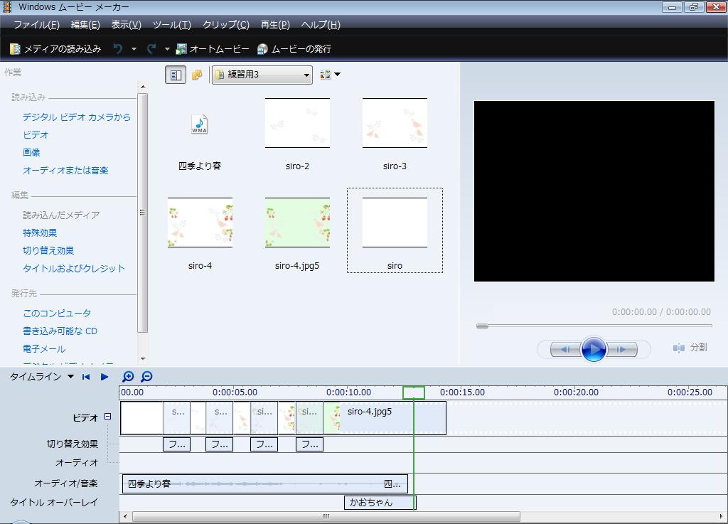Image resolution: width=728 pixels, height=524 pixels.
Task: Select the siro-4.jpg5 clip on the video track
Action: [385, 418]
